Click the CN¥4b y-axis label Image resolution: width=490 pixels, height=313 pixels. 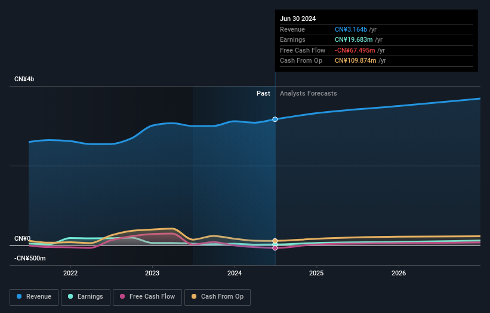click(x=24, y=79)
